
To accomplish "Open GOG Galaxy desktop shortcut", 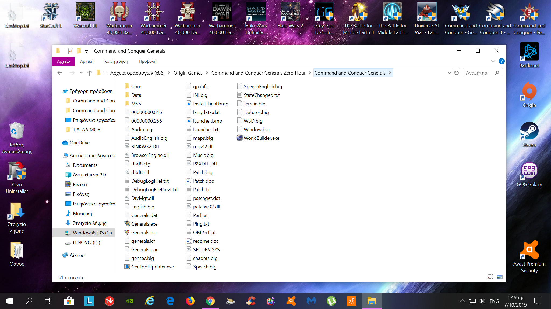I will [529, 174].
